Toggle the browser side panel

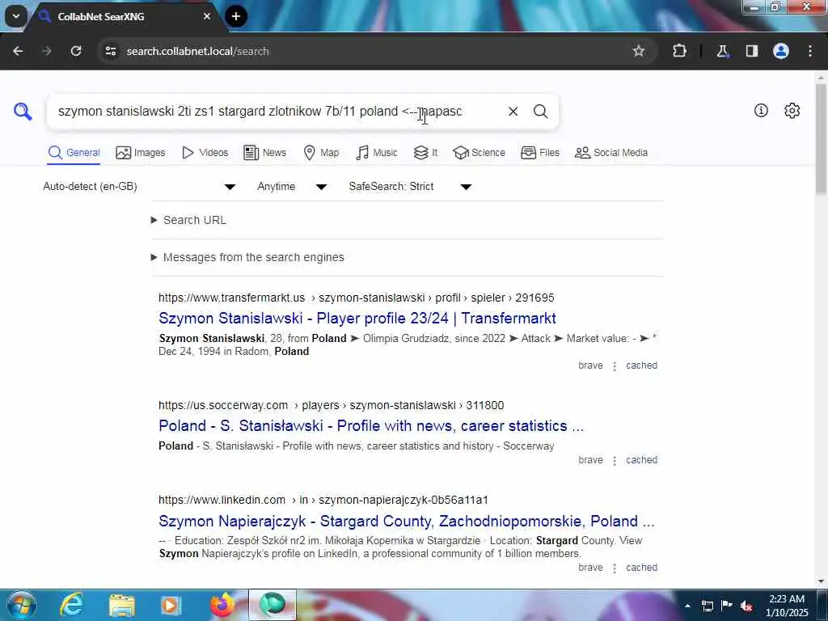pyautogui.click(x=751, y=51)
